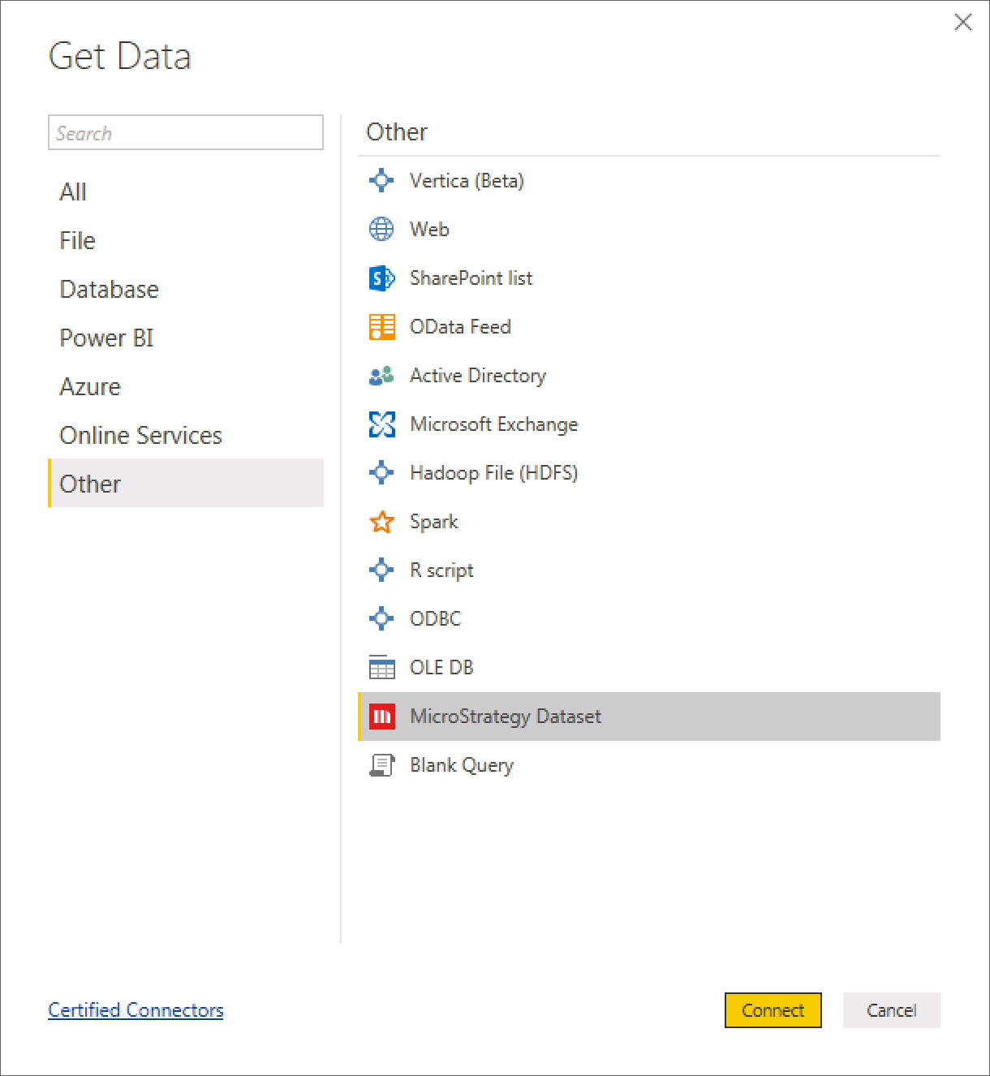Cancel the Get Data dialog
This screenshot has height=1076, width=990.
(x=891, y=1010)
